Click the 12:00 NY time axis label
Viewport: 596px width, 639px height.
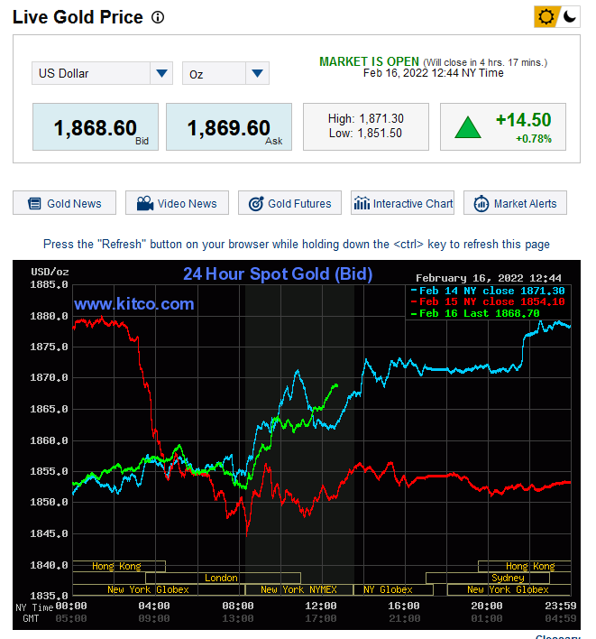point(321,606)
